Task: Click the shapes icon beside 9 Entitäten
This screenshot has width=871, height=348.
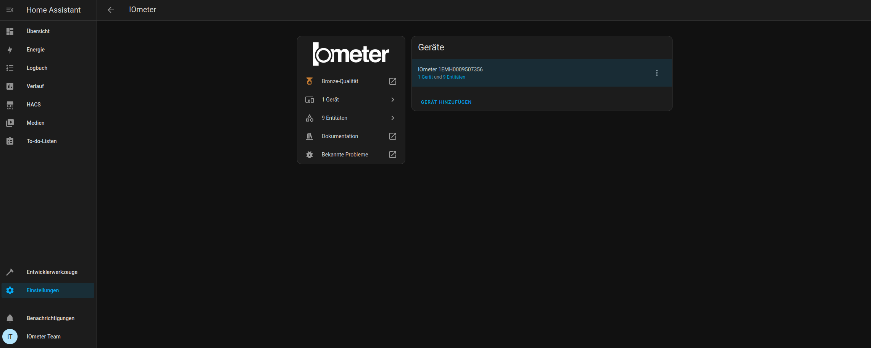Action: [x=310, y=118]
